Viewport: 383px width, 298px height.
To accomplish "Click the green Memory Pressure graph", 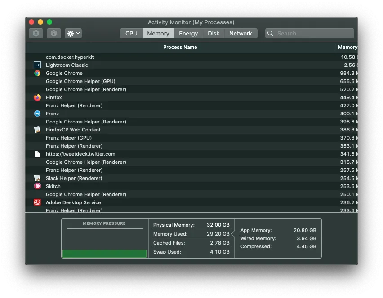I will click(104, 254).
